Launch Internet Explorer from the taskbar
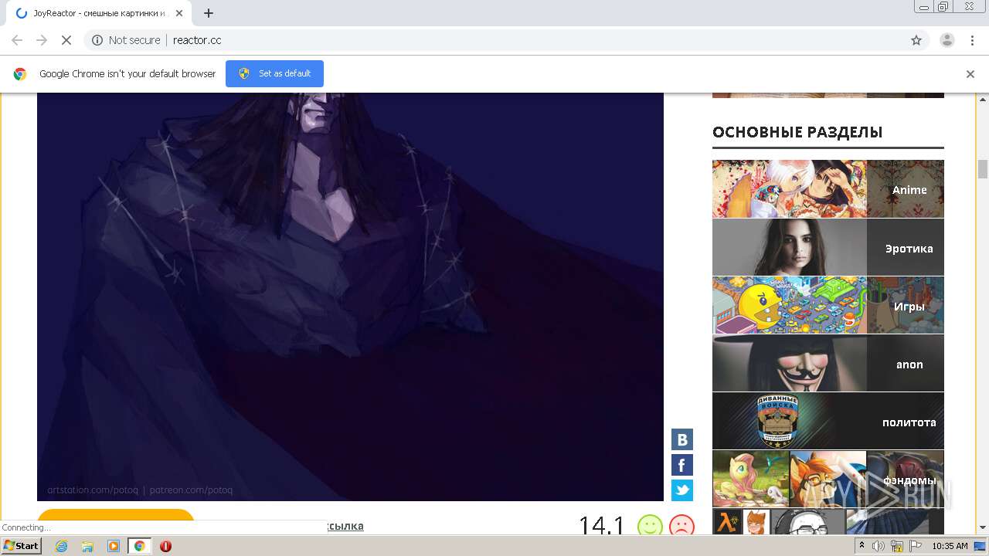The width and height of the screenshot is (989, 556). (61, 546)
